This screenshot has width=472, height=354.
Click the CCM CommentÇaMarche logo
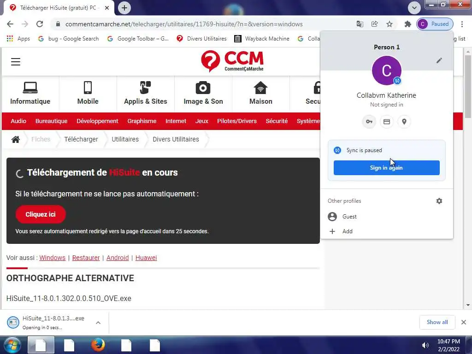point(232,61)
